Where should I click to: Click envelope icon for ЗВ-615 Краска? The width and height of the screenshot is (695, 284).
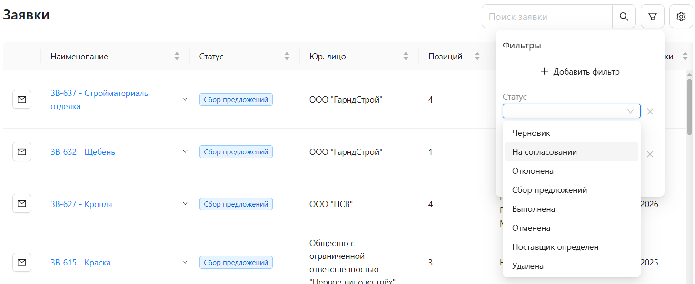[21, 262]
